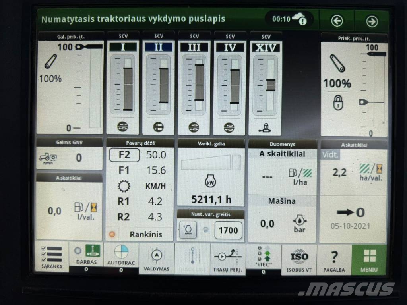The width and height of the screenshot is (407, 305).
Task: Select the SCV I label
Action: (x=123, y=47)
